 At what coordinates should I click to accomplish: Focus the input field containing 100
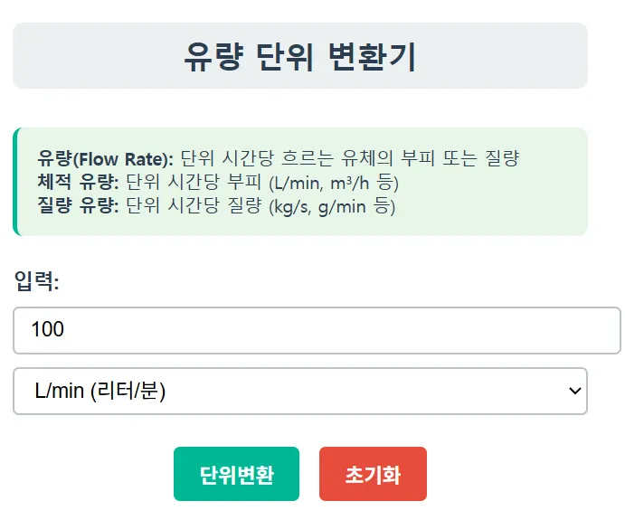click(317, 330)
